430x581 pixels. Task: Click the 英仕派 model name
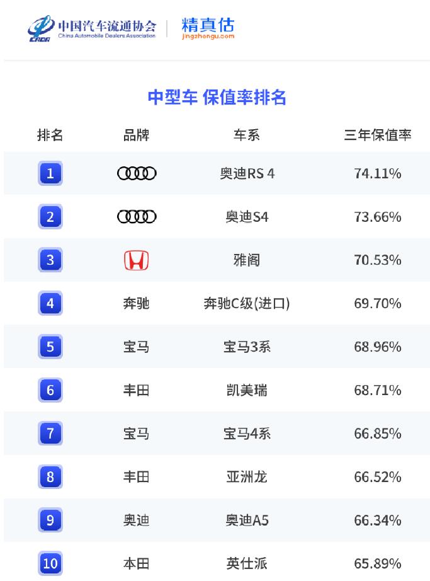pyautogui.click(x=247, y=563)
